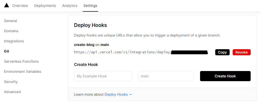Screen dimensions: 260x104
Task: Revoke the create-blog deploy hook
Action: point(242,52)
